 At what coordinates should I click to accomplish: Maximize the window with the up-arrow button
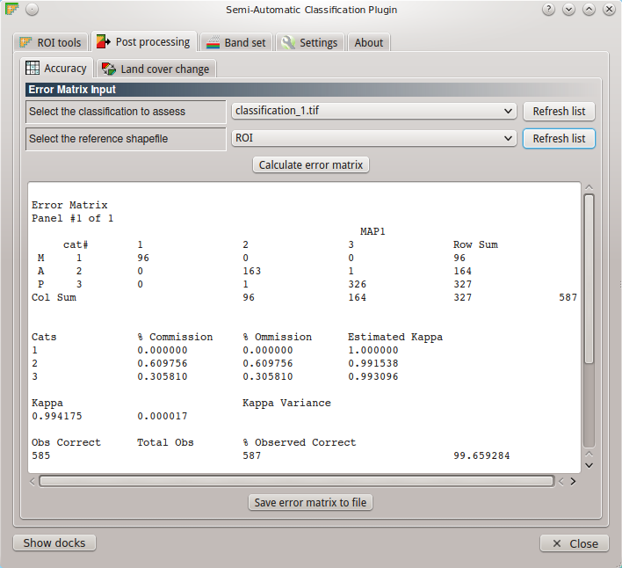(589, 9)
